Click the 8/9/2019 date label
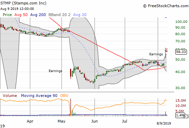The height and width of the screenshot is (128, 189). click(164, 123)
